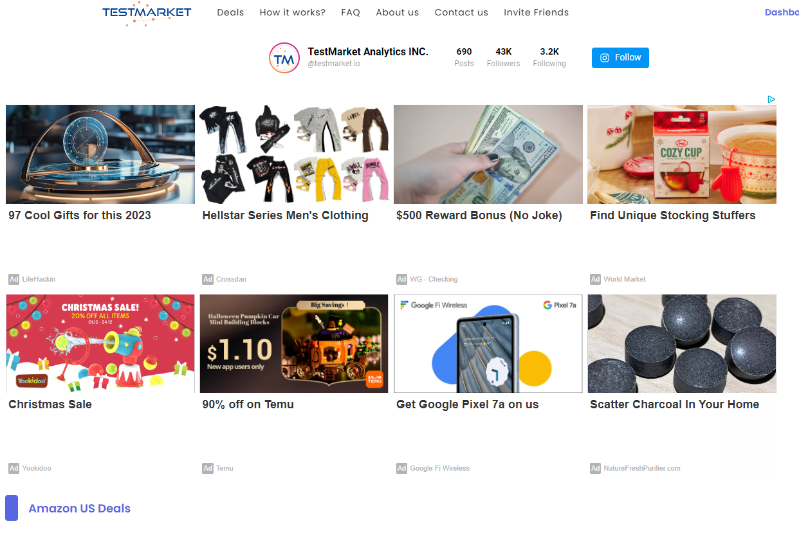Click the World Market advertiser name
Image resolution: width=799 pixels, height=542 pixels.
(625, 279)
